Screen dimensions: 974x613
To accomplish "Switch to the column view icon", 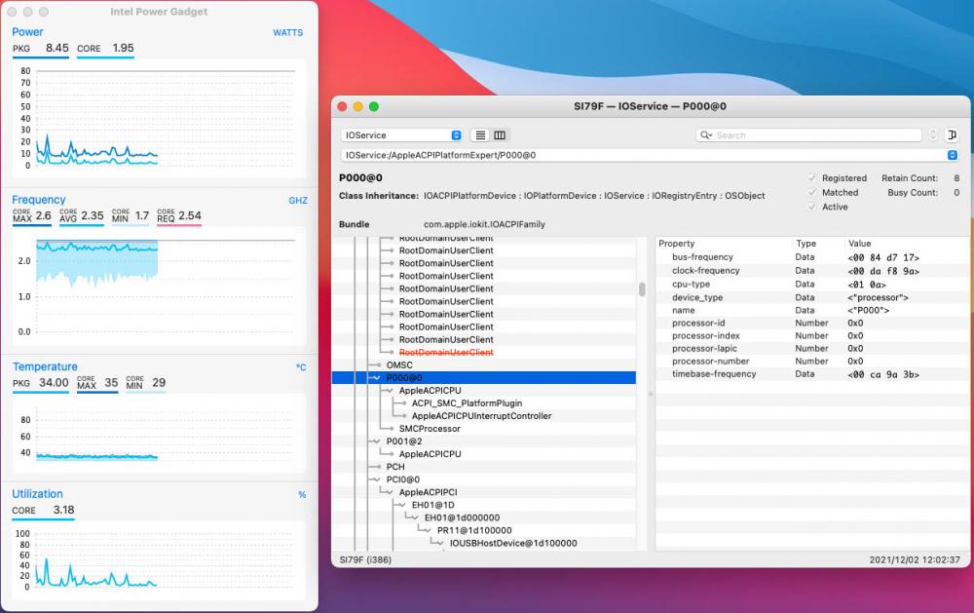I will [500, 134].
